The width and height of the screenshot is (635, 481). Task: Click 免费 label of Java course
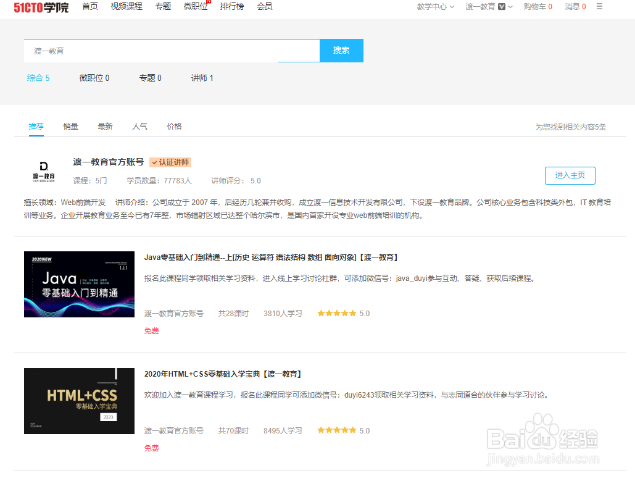pos(151,331)
